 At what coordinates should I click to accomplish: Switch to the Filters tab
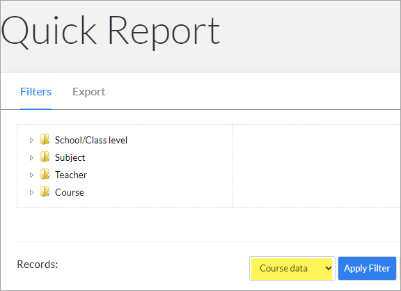coord(36,92)
